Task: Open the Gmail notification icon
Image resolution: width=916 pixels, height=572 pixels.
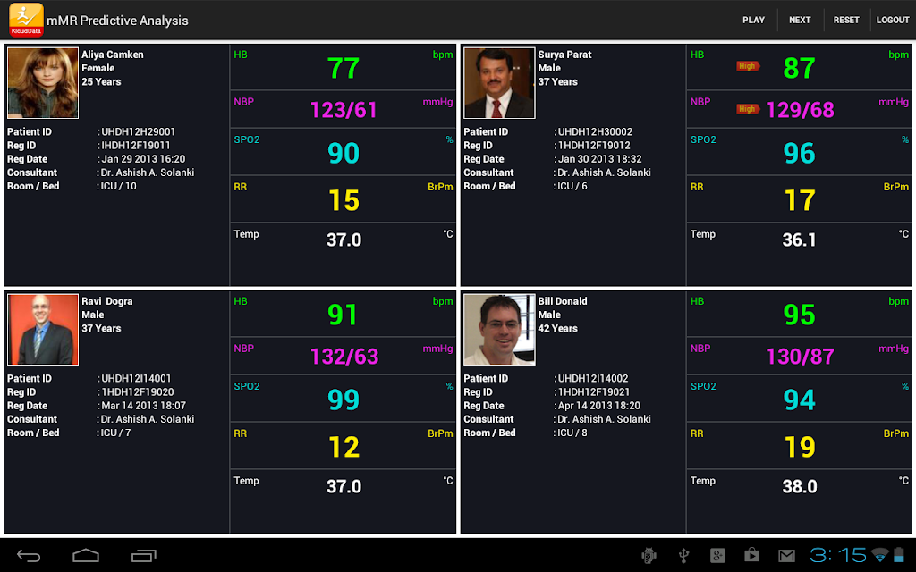Action: tap(786, 556)
